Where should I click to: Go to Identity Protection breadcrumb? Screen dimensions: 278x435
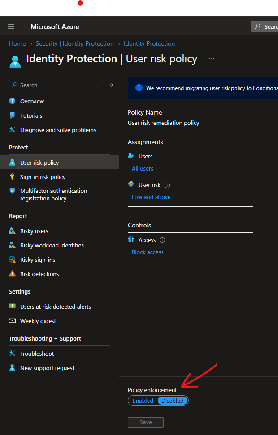(149, 43)
